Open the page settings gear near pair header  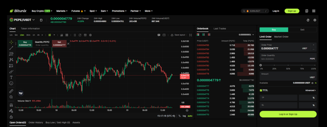315,20
